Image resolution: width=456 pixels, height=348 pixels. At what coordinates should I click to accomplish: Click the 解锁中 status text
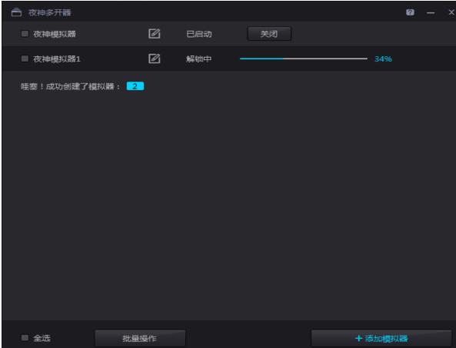pyautogui.click(x=199, y=59)
